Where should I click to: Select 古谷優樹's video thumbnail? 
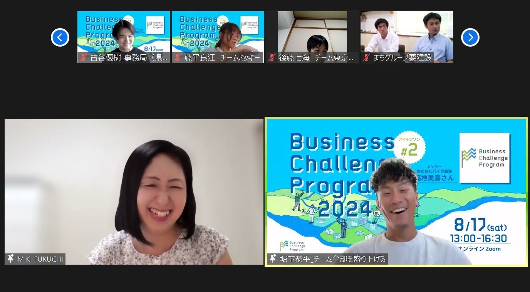pyautogui.click(x=124, y=37)
